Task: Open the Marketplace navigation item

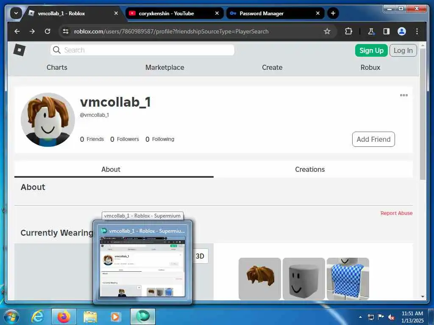Action: (x=165, y=67)
